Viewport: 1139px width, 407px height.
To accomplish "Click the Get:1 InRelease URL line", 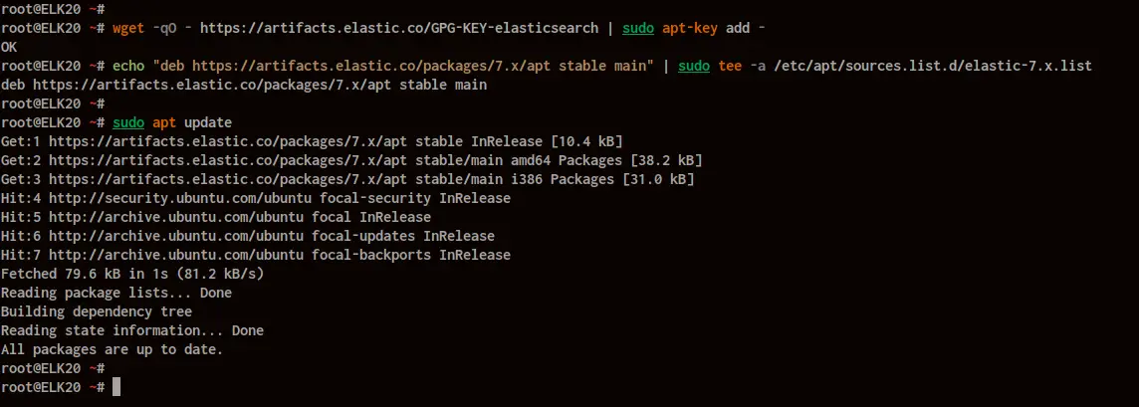I will (312, 141).
